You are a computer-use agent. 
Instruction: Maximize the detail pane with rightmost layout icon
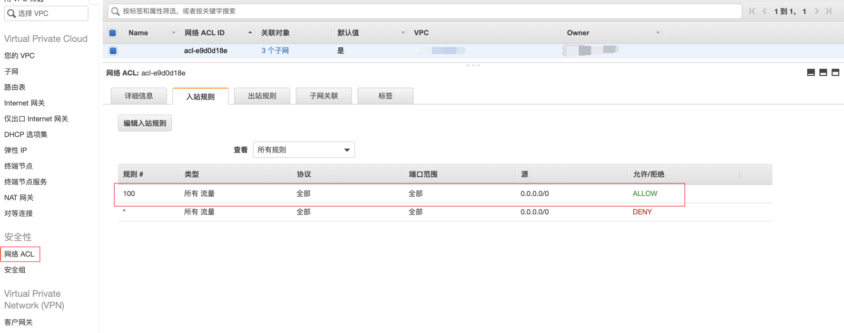[x=836, y=73]
